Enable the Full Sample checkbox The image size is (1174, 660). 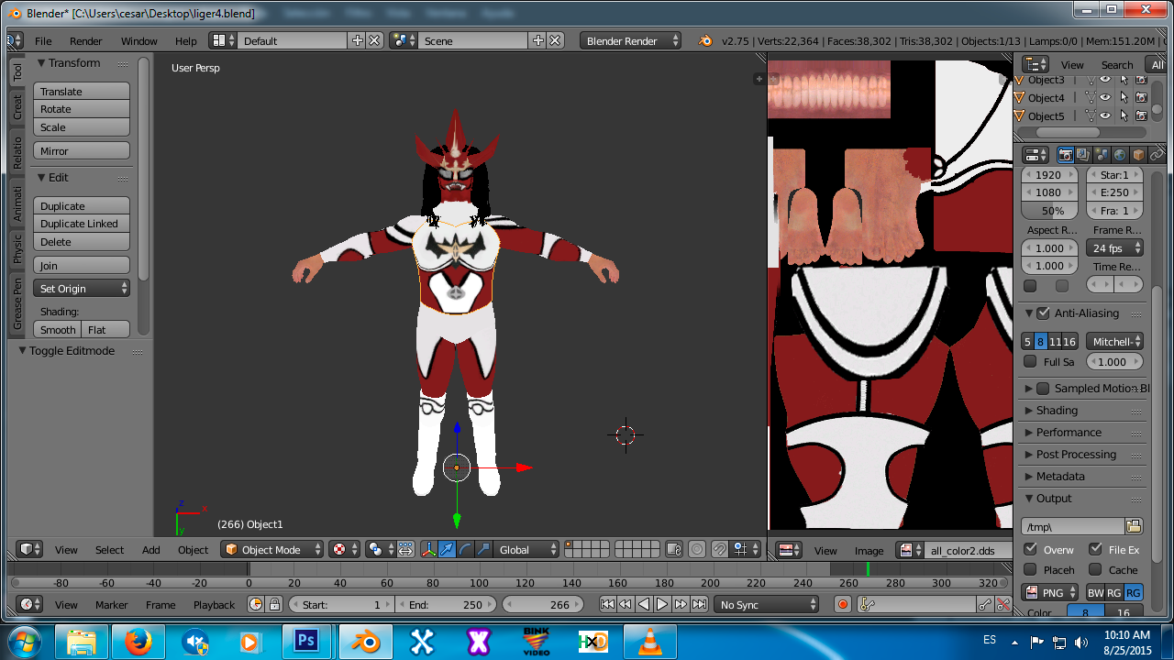[x=1030, y=361]
